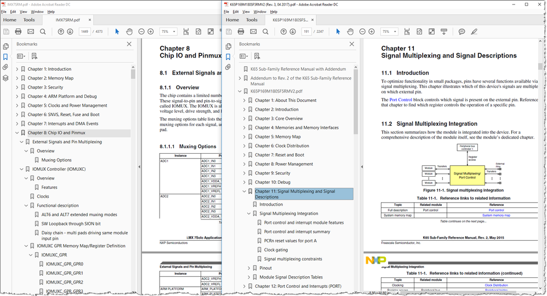Screen dimensions: 547x296
Task: Open Clock gating bookmark
Action: [x=276, y=250]
